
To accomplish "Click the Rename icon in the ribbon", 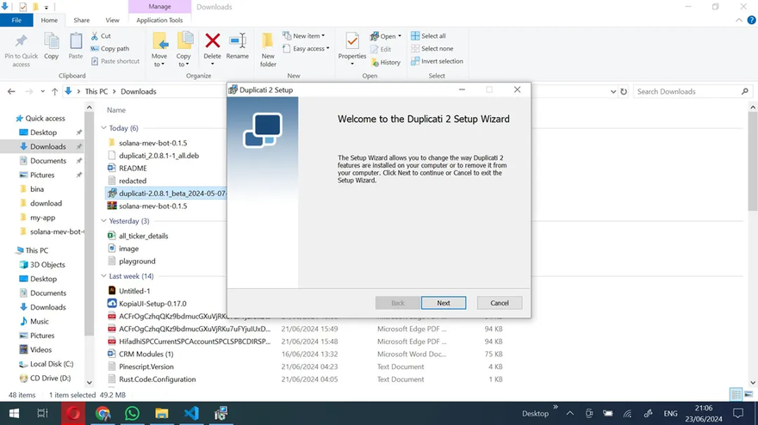I will [237, 46].
